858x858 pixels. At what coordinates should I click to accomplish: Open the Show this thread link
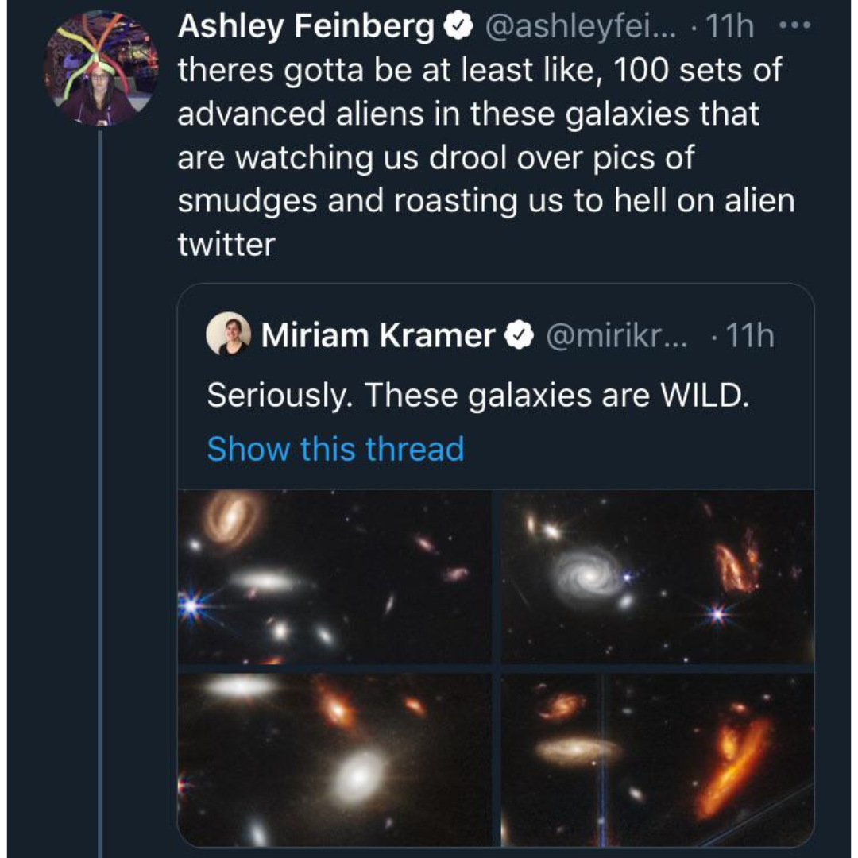tap(334, 447)
